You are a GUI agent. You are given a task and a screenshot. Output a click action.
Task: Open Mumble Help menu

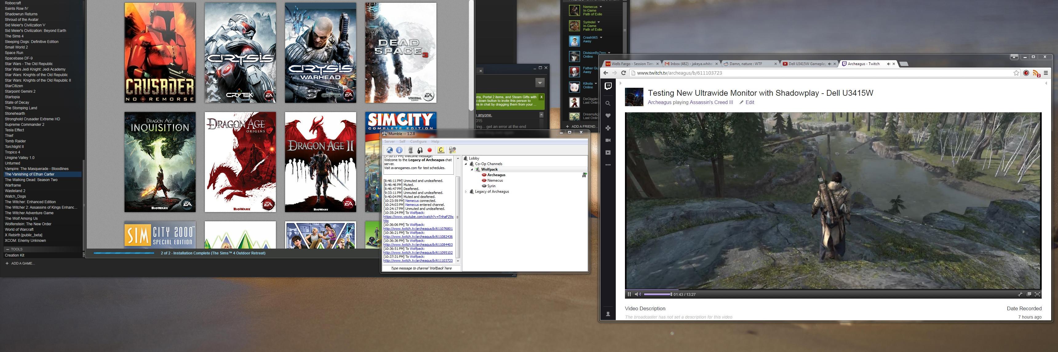pos(436,141)
